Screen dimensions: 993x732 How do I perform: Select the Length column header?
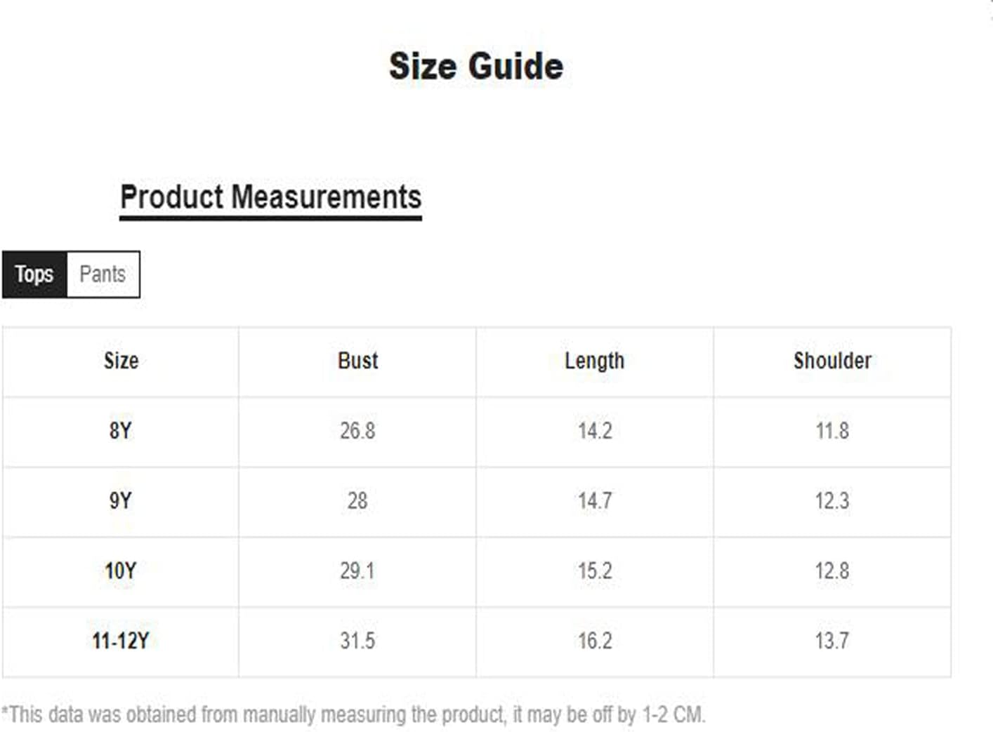click(595, 361)
